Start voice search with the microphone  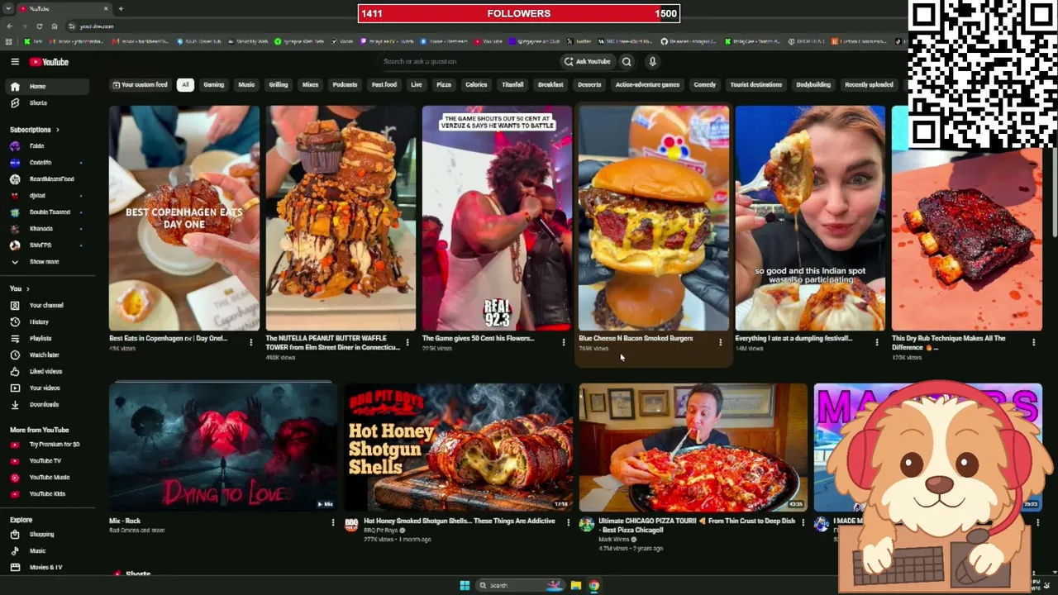pyautogui.click(x=652, y=61)
